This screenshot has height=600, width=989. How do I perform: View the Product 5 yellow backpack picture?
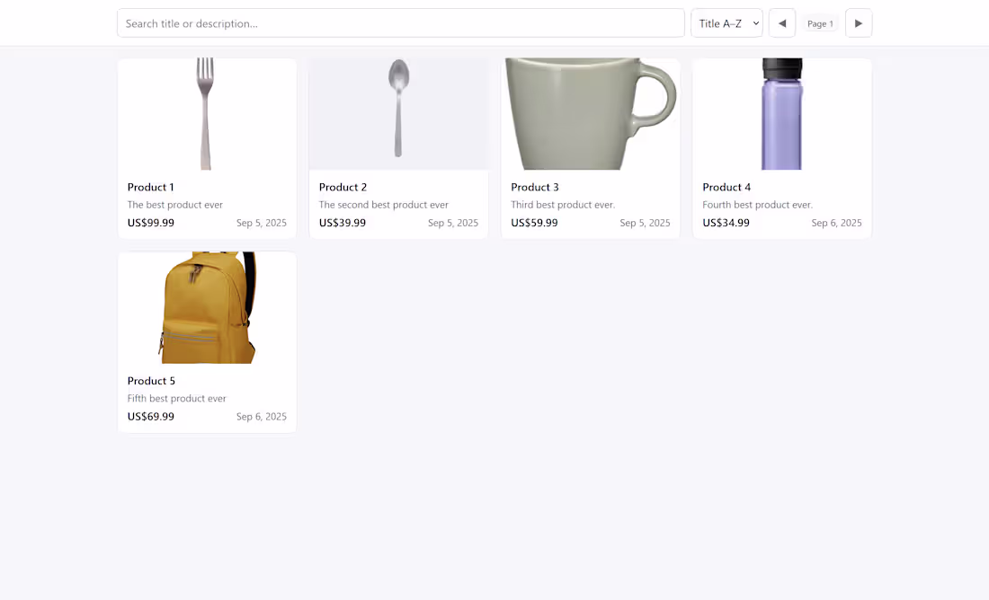coord(207,307)
